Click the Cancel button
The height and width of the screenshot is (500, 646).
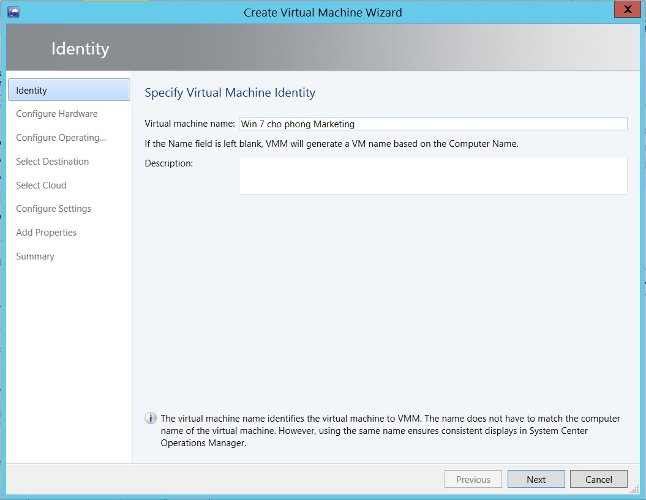pyautogui.click(x=599, y=479)
